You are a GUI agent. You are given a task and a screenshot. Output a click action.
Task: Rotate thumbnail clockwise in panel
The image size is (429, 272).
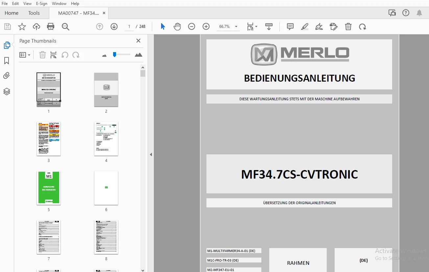pos(76,55)
